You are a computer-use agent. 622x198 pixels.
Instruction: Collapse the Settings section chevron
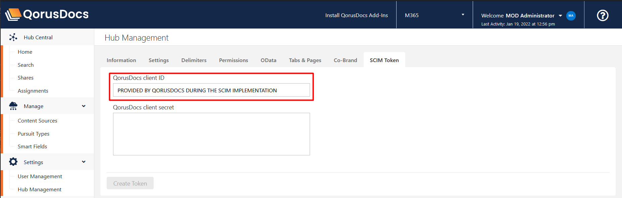pyautogui.click(x=84, y=162)
